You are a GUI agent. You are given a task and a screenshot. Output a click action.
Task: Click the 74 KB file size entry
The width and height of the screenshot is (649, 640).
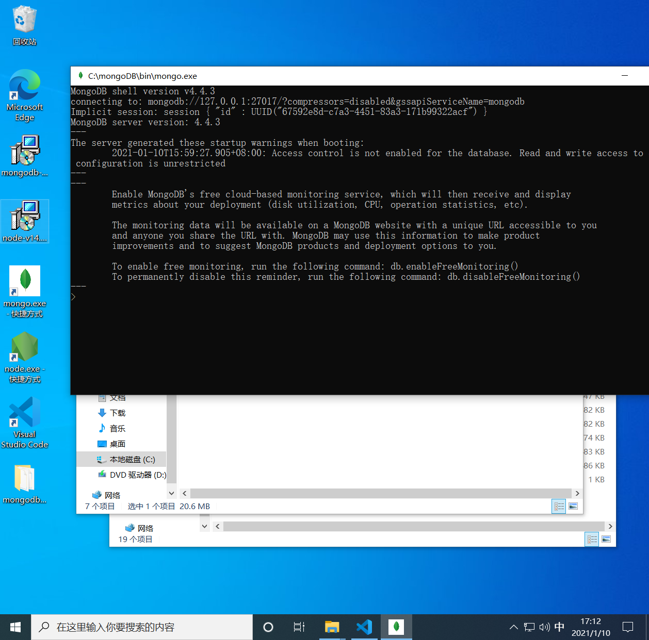click(594, 437)
